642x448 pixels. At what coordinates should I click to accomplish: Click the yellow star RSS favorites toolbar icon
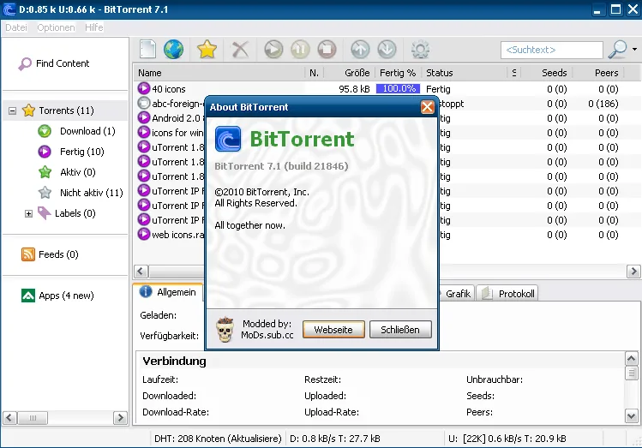pos(207,50)
